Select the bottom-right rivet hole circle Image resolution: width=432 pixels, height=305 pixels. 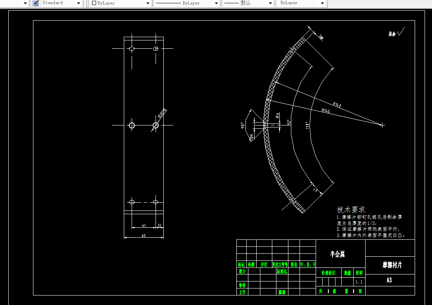pyautogui.click(x=156, y=202)
